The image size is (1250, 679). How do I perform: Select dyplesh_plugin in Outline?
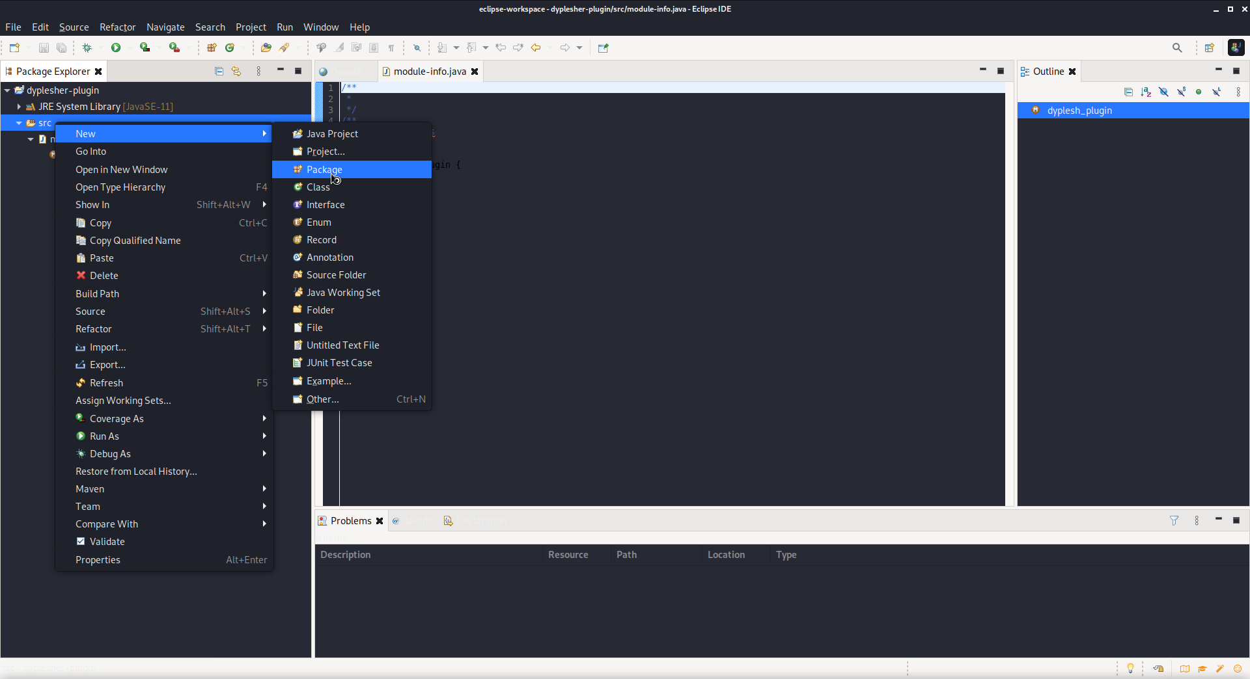1133,111
